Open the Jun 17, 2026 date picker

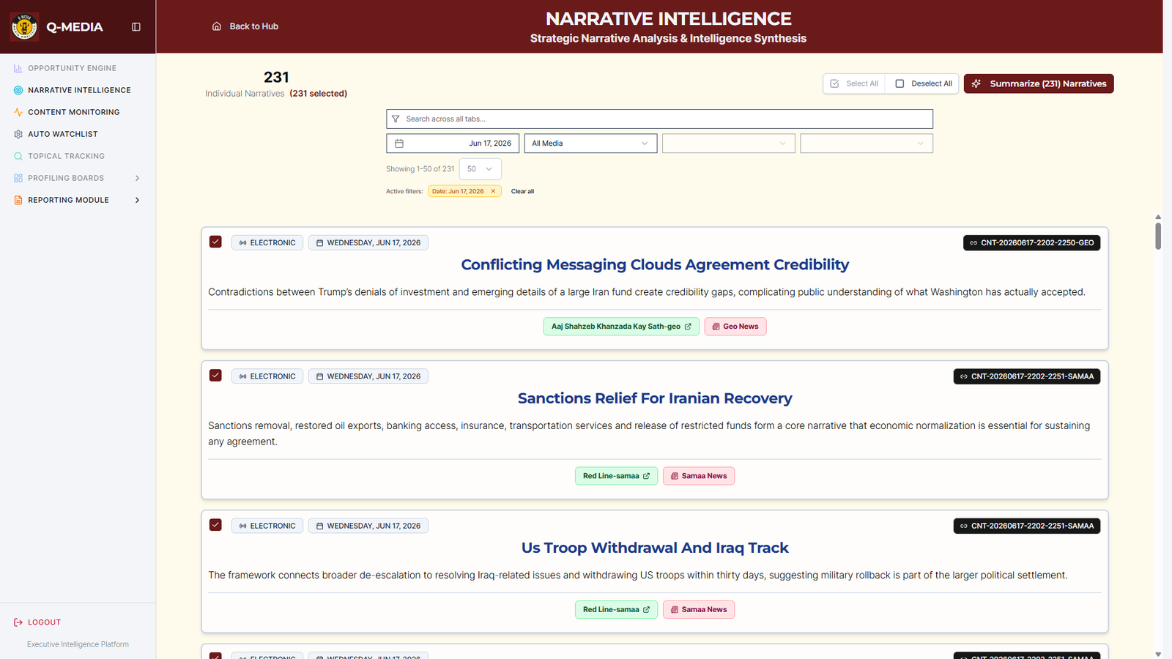(453, 144)
